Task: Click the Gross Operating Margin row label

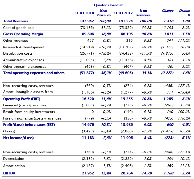Action: (x=23, y=34)
